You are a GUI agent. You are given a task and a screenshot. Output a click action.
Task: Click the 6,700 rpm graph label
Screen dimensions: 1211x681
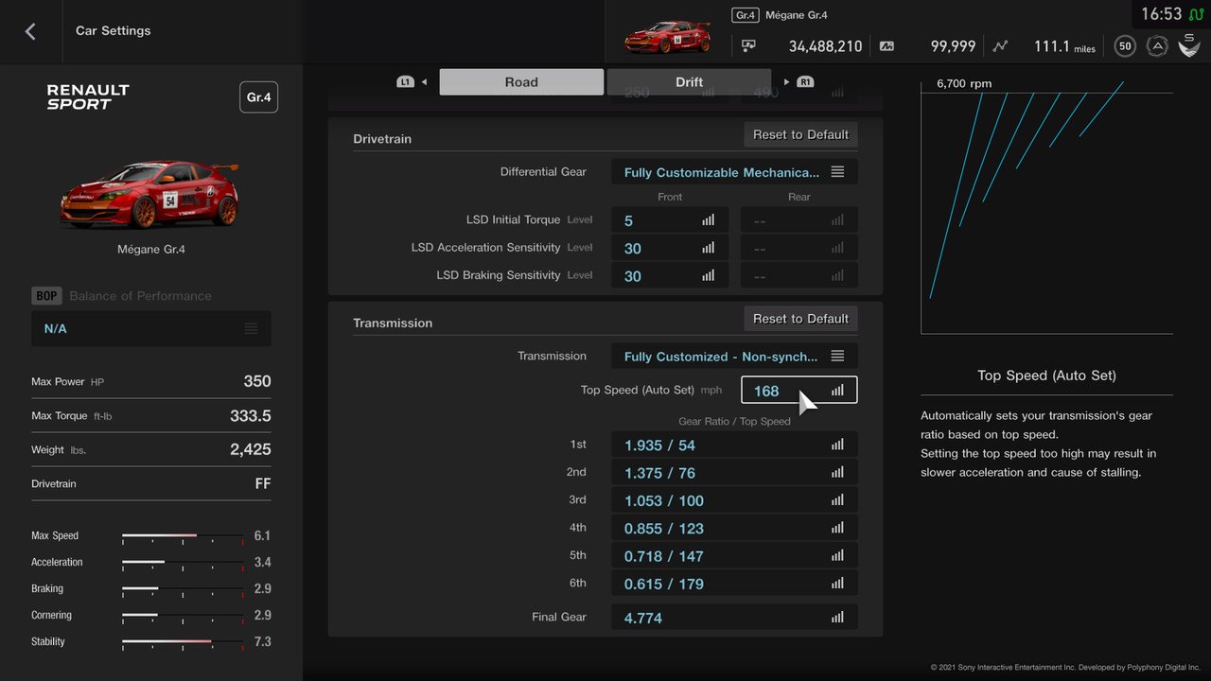964,84
